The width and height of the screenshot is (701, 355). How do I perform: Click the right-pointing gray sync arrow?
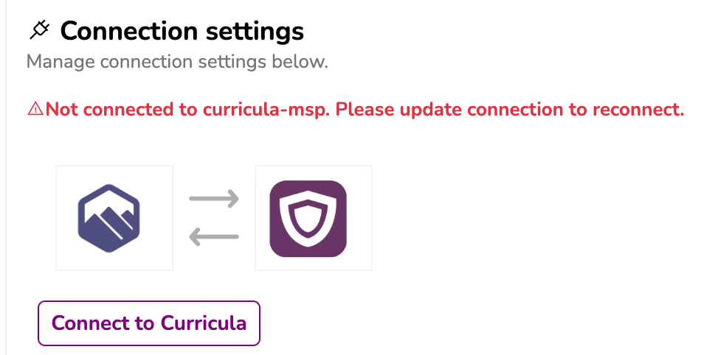214,199
